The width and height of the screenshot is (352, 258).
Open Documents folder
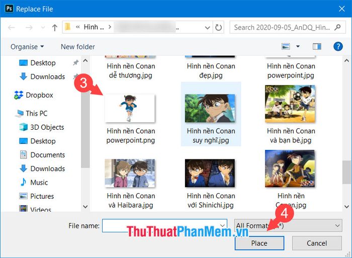(48, 155)
